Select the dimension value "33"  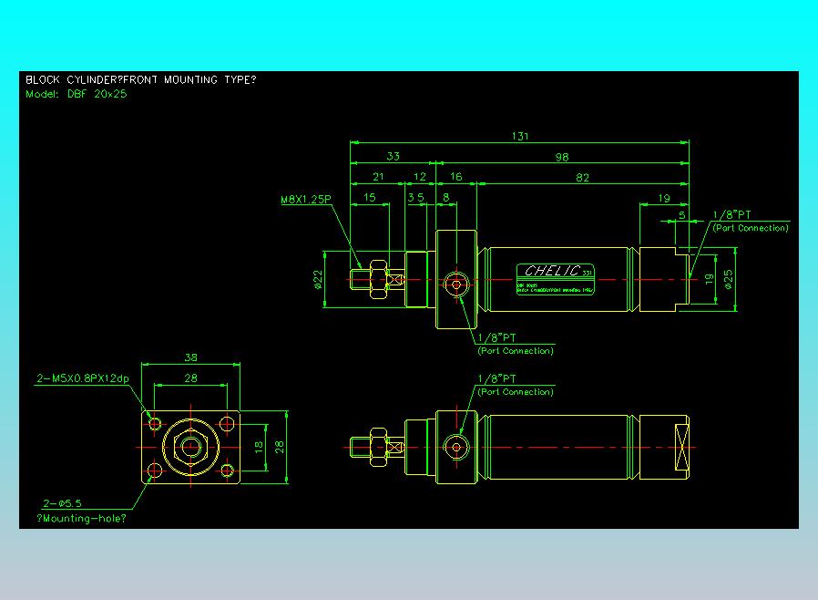(394, 156)
